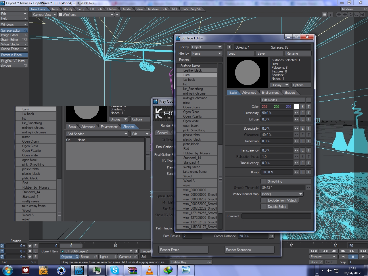368x276 pixels.
Task: Click the viewport move arrows icon
Action: pyautogui.click(x=345, y=14)
